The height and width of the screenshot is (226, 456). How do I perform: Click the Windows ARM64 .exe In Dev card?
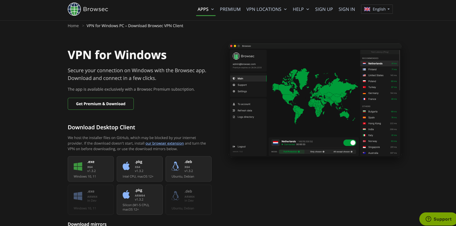tap(91, 200)
